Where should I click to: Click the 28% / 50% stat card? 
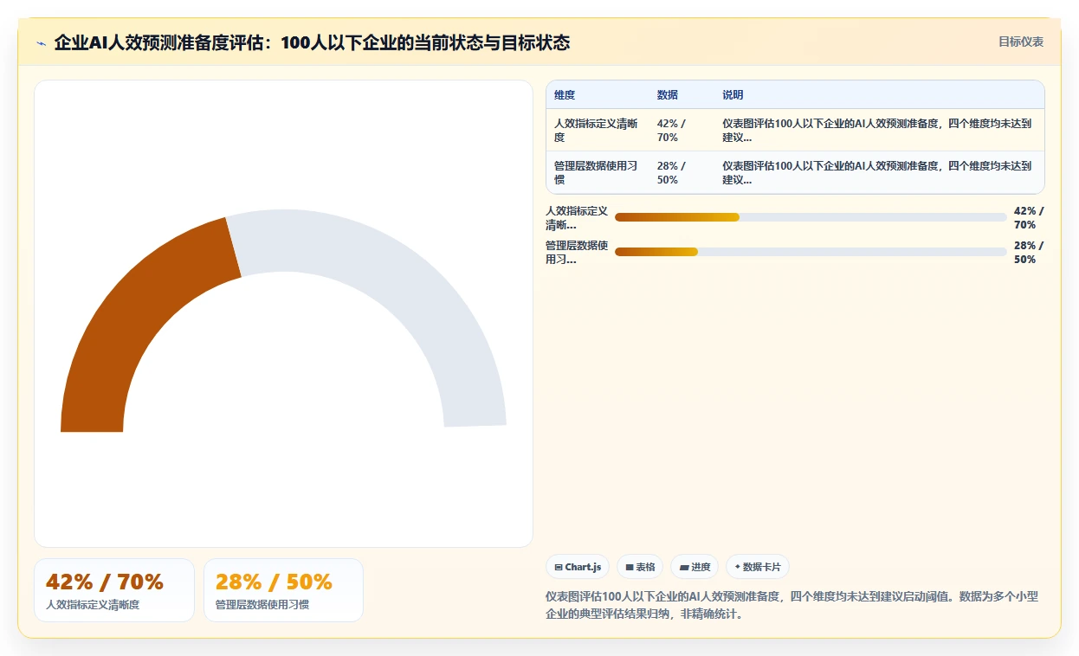(x=283, y=590)
